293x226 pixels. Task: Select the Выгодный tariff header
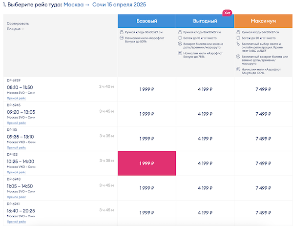[x=205, y=21]
